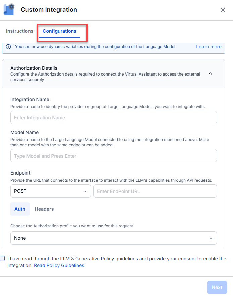This screenshot has width=233, height=296.
Task: Focus the Model Name field
Action: 113,156
